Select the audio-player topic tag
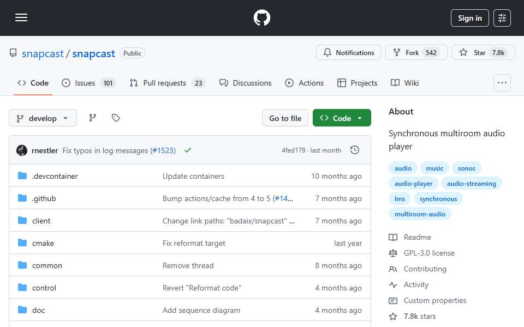 pyautogui.click(x=413, y=184)
